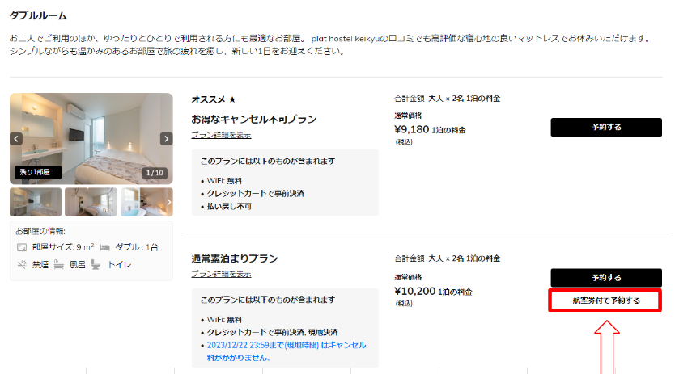
Task: Expand thumbnail strip with small right chevron
Action: coord(168,202)
